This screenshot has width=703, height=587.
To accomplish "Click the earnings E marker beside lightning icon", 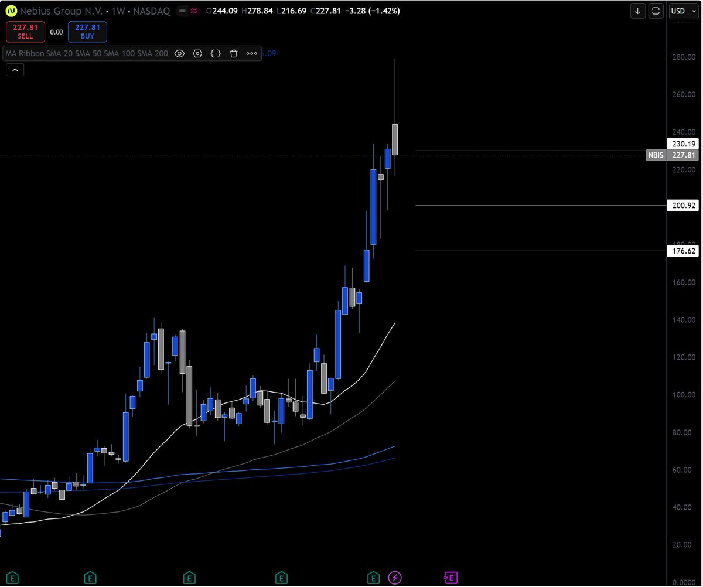I will pyautogui.click(x=373, y=578).
